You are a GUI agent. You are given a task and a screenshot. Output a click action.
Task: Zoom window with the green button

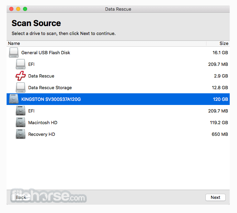[25, 9]
